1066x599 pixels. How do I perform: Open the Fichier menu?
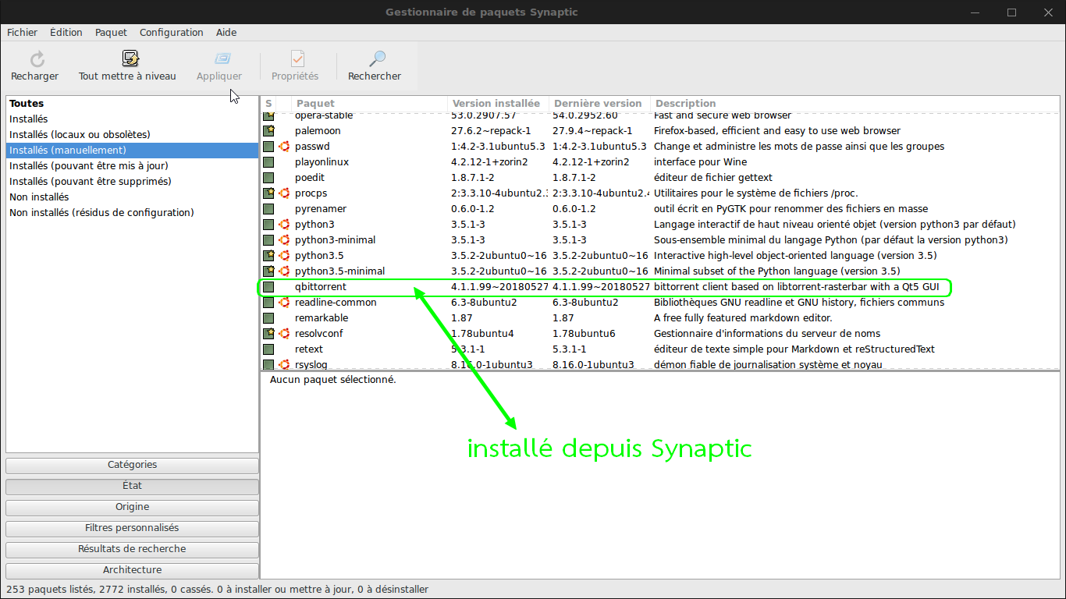pyautogui.click(x=22, y=33)
